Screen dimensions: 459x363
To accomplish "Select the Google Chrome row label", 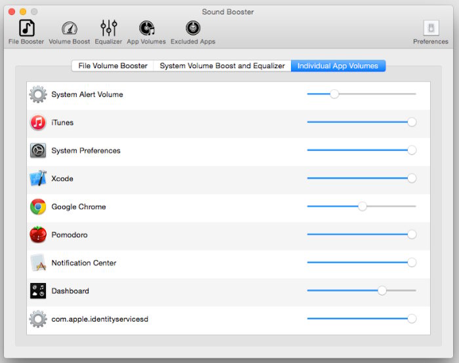I will (79, 207).
